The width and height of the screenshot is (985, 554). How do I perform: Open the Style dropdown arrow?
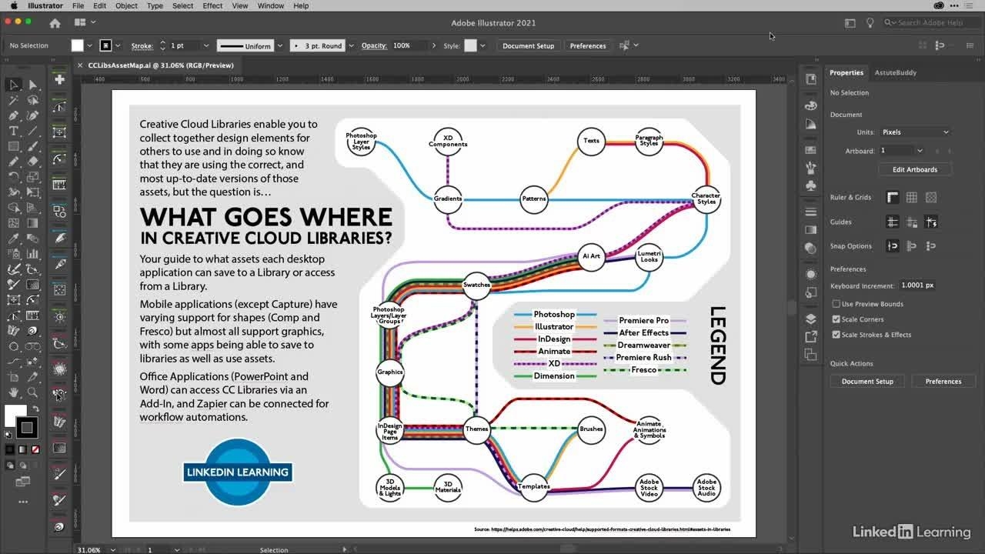coord(483,45)
